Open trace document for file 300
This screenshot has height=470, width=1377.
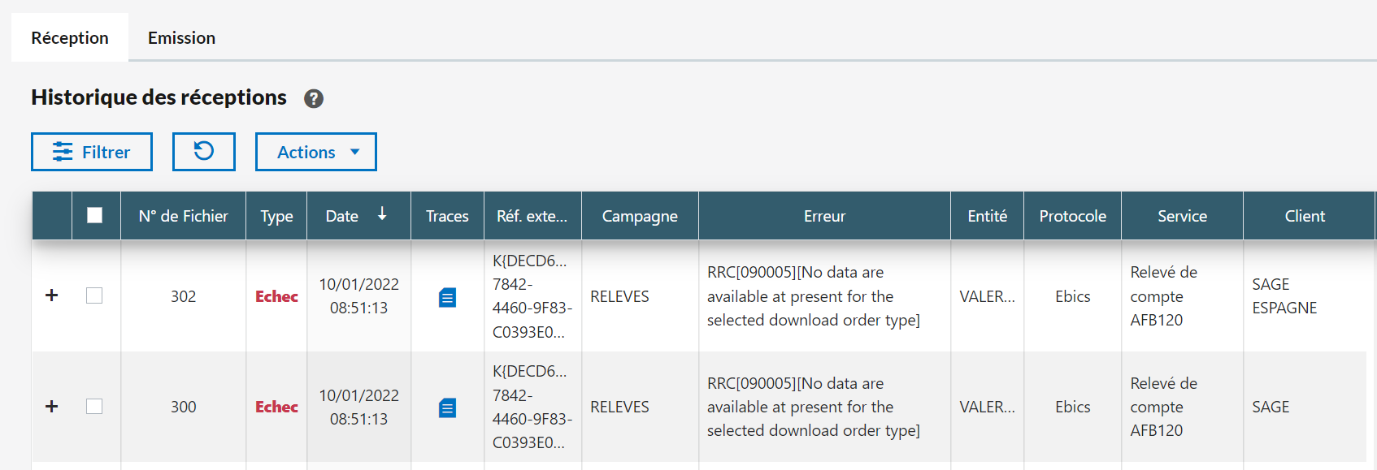click(x=447, y=407)
